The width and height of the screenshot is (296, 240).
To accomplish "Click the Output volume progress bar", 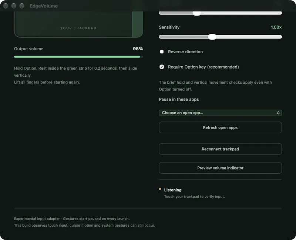I will click(78, 57).
